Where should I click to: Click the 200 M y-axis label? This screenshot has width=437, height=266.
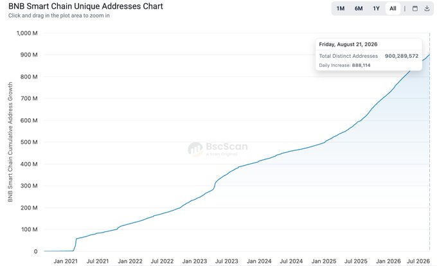(29, 208)
